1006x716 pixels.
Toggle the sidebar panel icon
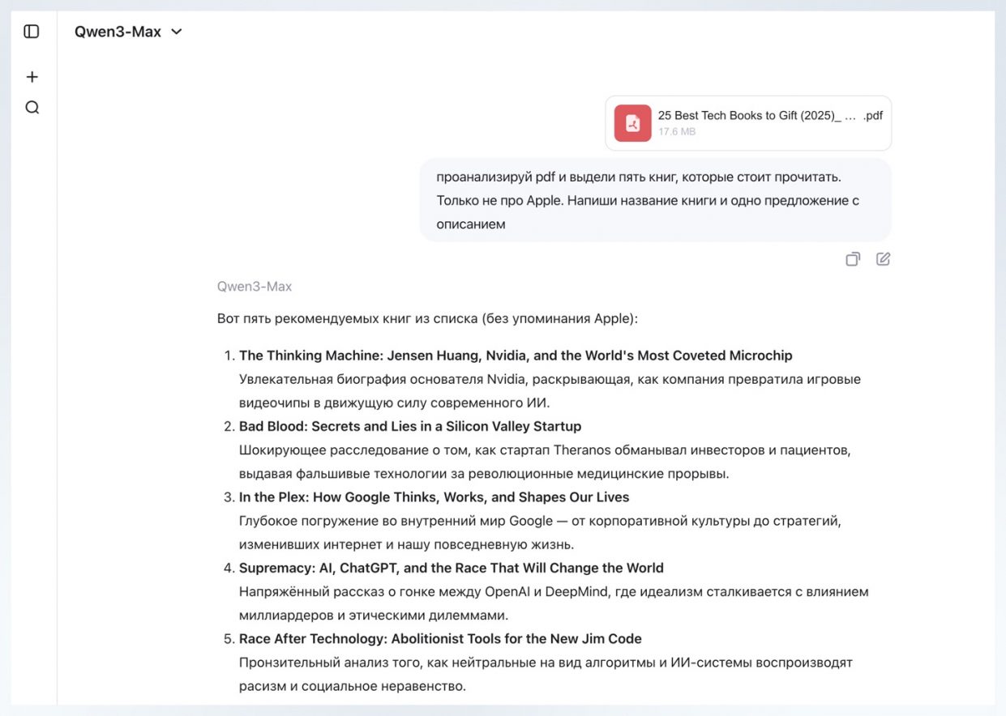[x=32, y=32]
